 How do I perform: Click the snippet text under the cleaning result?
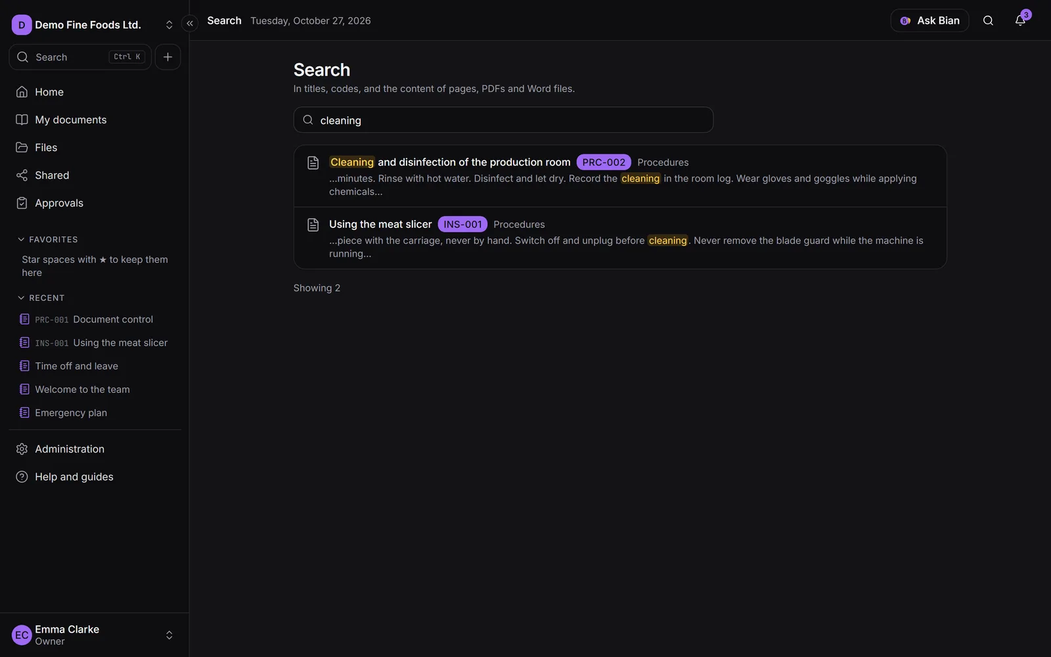pyautogui.click(x=623, y=185)
